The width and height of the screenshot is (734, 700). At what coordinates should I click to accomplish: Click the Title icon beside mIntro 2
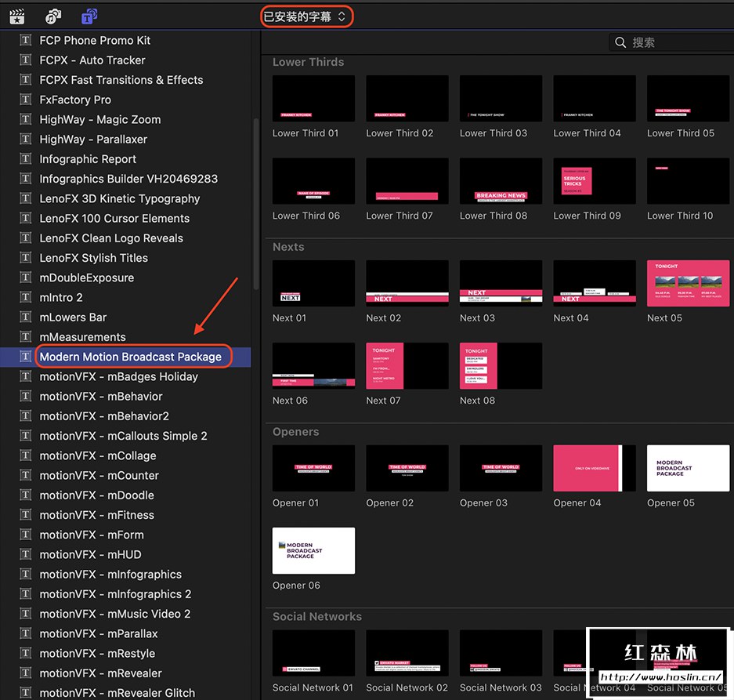point(25,297)
